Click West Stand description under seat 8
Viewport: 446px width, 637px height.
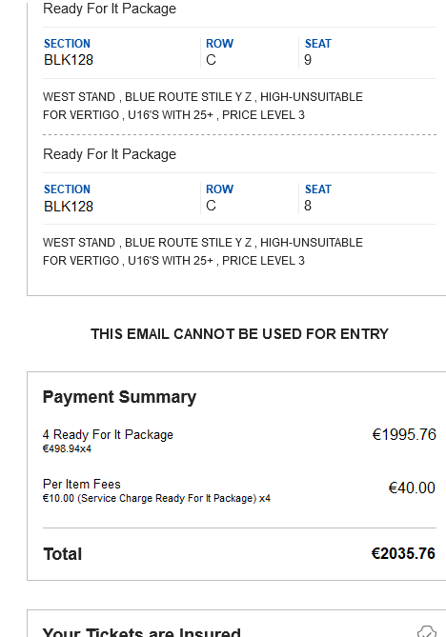click(203, 251)
